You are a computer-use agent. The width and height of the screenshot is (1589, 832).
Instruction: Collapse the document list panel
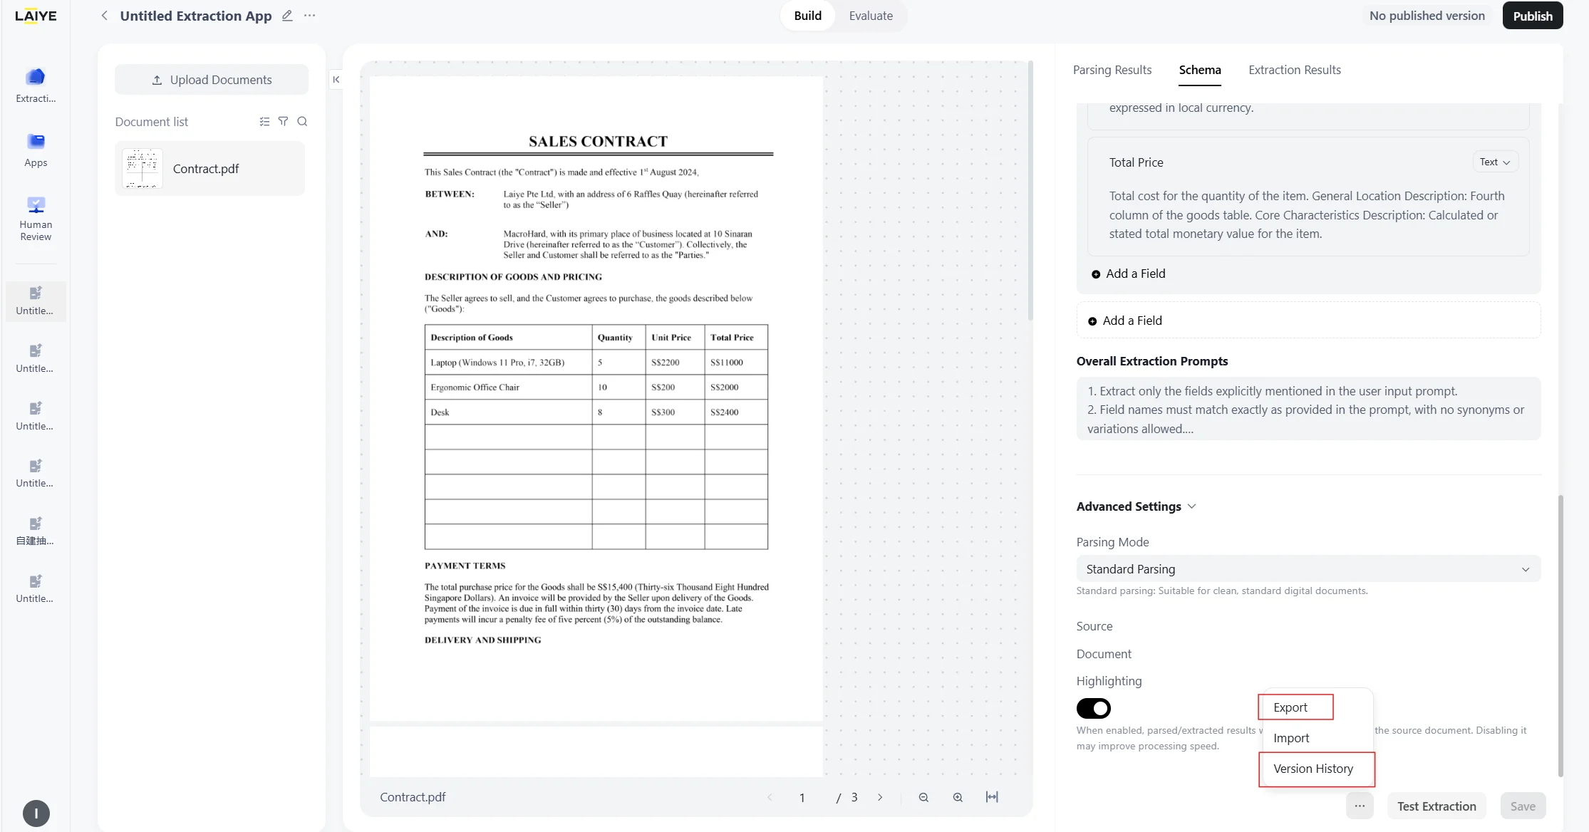coord(336,80)
